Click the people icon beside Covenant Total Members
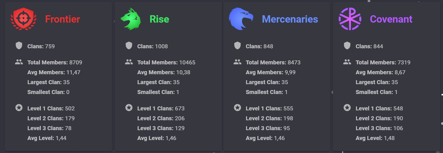Viewport: 443px width, 153px height. (347, 62)
